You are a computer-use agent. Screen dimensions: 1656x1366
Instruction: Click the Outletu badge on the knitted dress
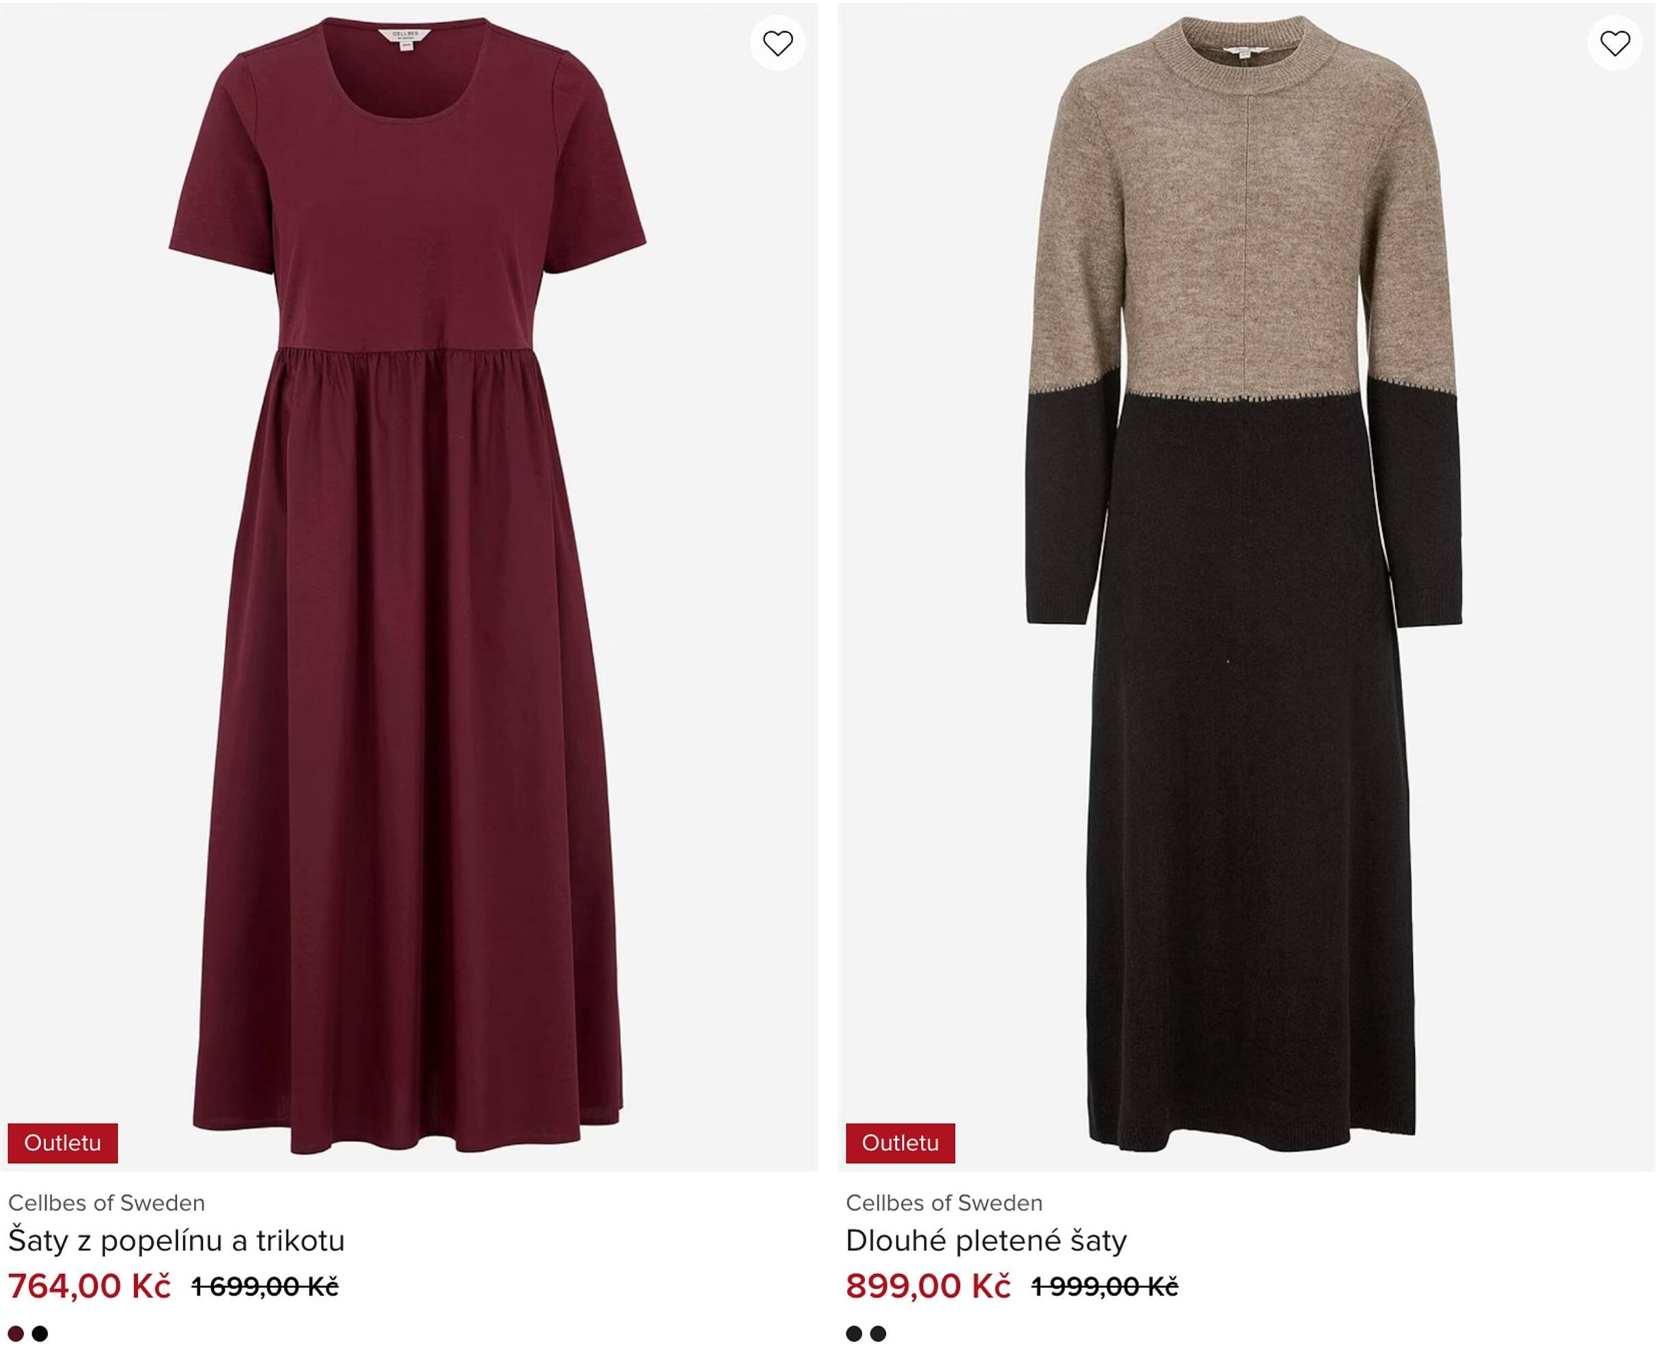[x=900, y=1143]
